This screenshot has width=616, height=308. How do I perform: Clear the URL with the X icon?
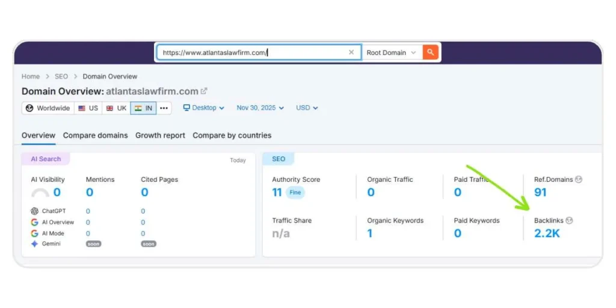pyautogui.click(x=351, y=52)
